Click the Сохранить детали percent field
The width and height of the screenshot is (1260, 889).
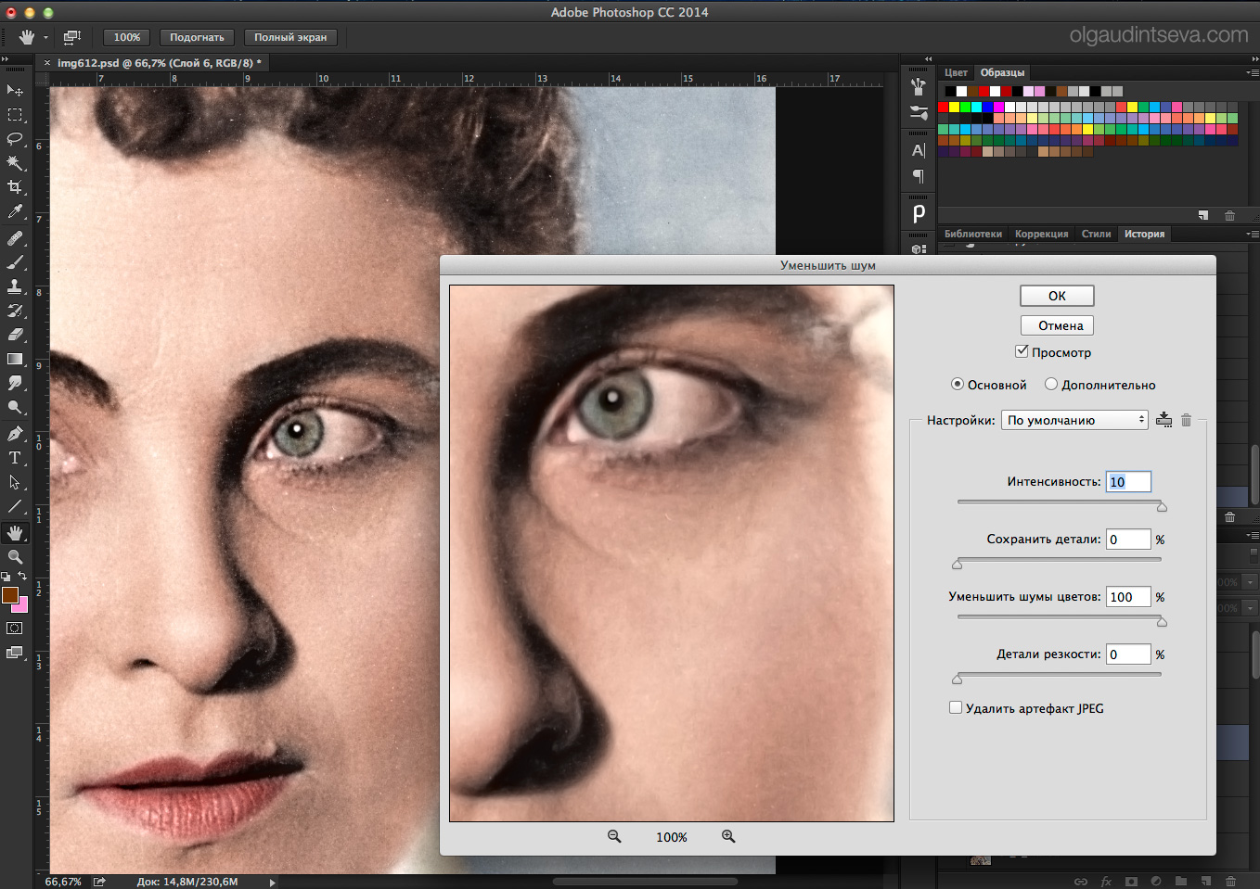(1127, 540)
